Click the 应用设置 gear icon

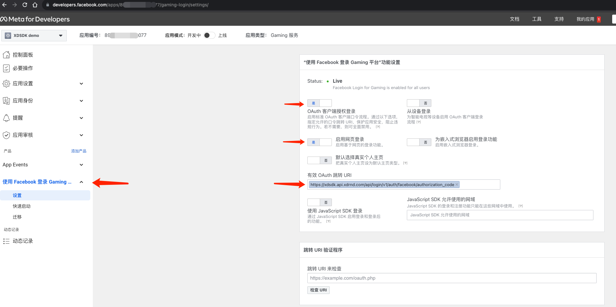pyautogui.click(x=6, y=83)
